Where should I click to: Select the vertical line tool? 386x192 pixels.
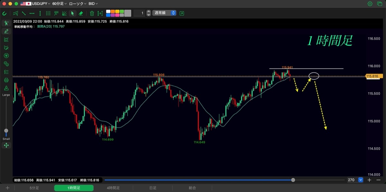40,13
